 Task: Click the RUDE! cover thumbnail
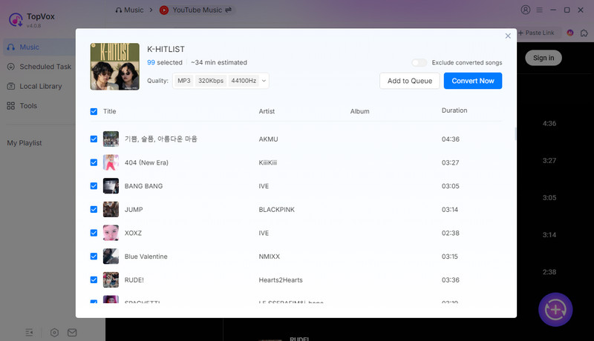coord(111,279)
